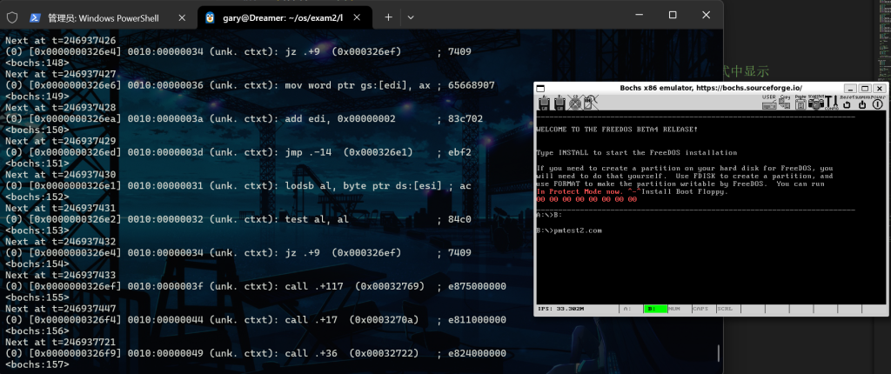Open Bochs CONFIG tools icon
The image size is (891, 374).
click(831, 102)
